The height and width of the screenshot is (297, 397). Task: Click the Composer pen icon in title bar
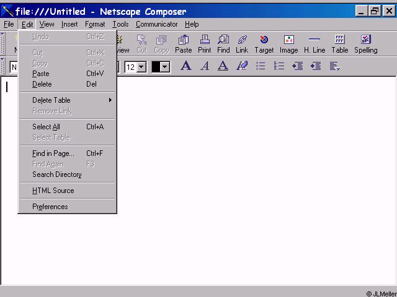pyautogui.click(x=7, y=11)
